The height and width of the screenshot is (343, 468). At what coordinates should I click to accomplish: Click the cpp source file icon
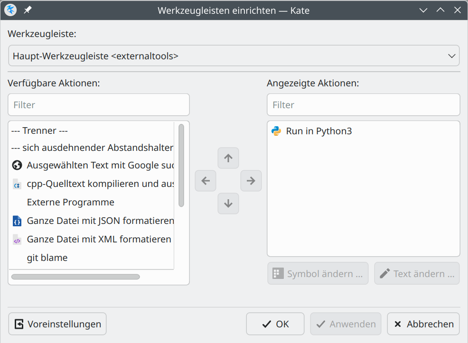(17, 184)
